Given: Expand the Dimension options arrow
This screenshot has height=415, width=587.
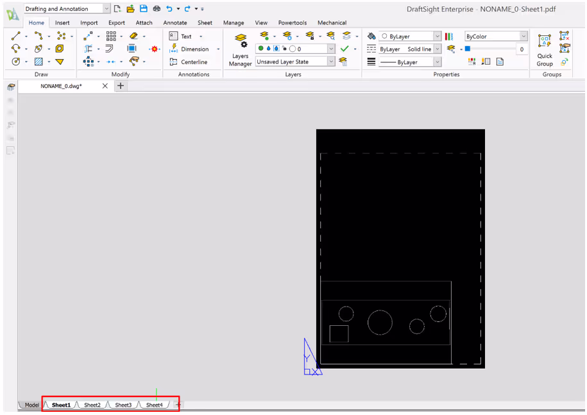Looking at the screenshot, I should point(218,49).
